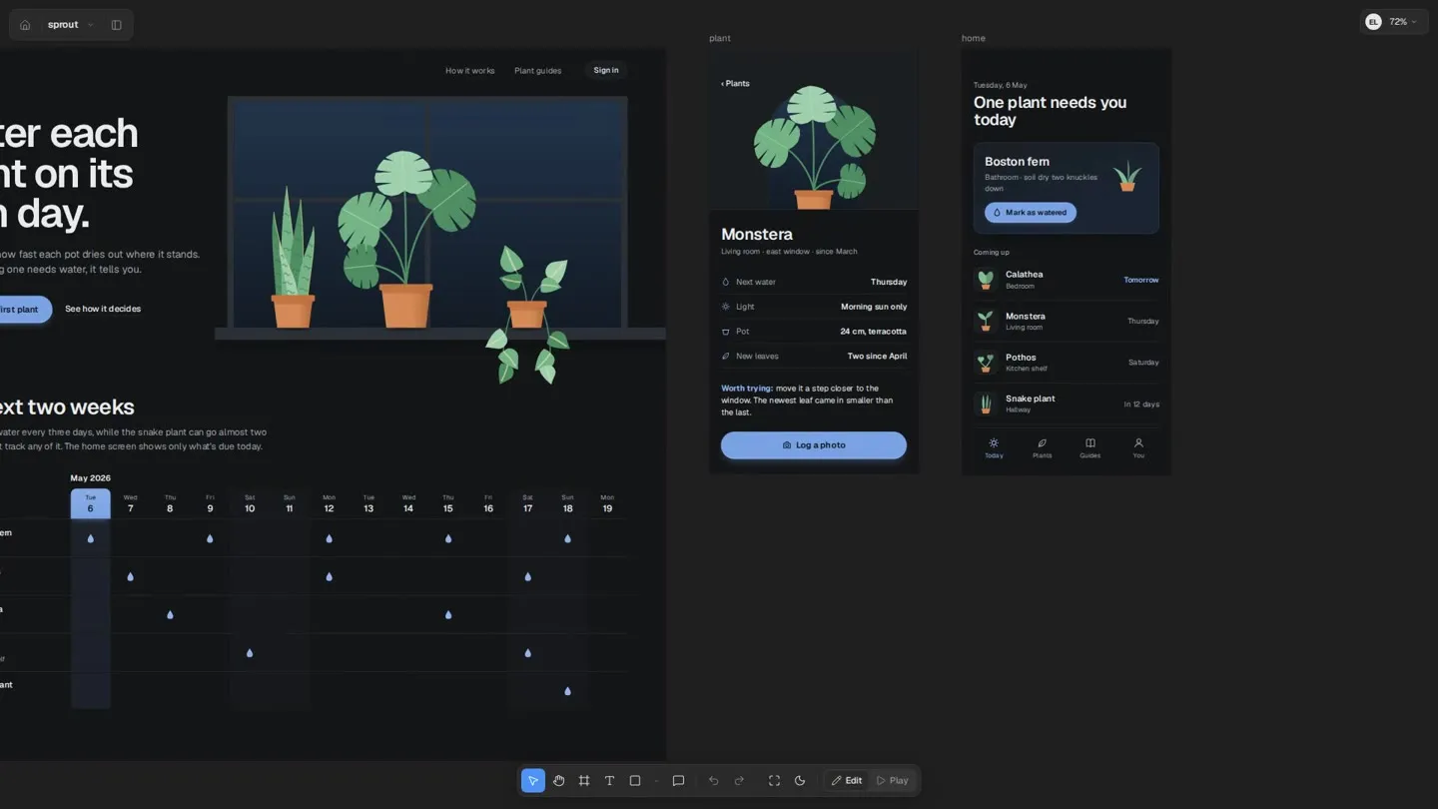Image resolution: width=1438 pixels, height=809 pixels.
Task: Open the EL user avatar
Action: 1373,22
